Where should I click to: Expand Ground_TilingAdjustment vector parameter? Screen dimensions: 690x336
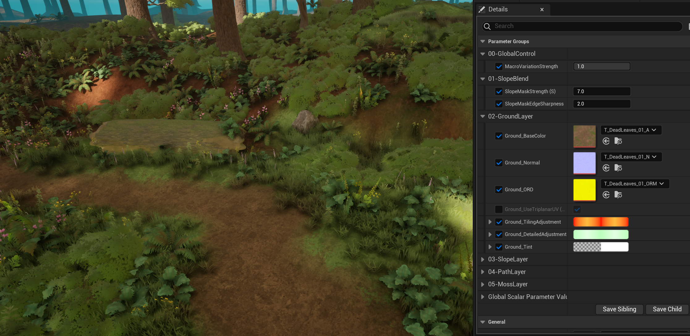click(490, 222)
